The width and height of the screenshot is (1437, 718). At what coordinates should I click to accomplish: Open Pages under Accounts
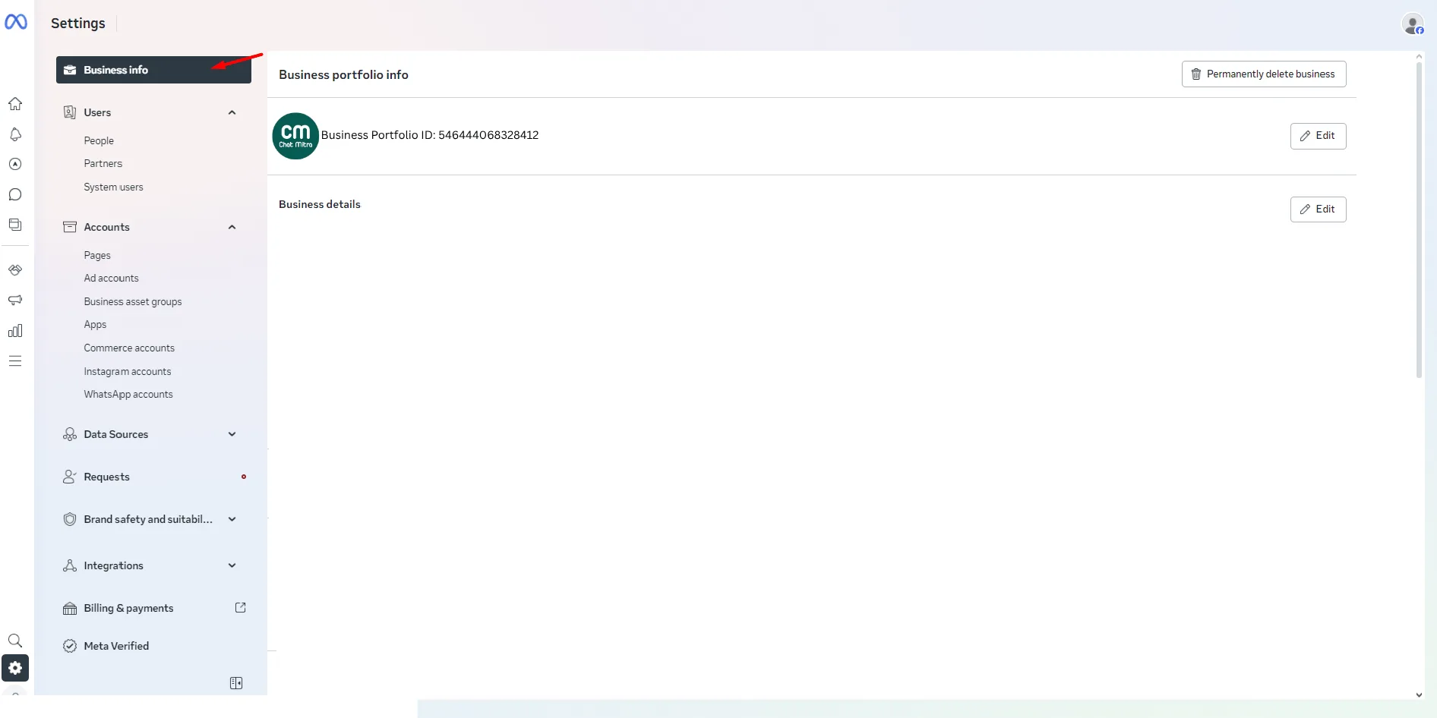click(97, 255)
